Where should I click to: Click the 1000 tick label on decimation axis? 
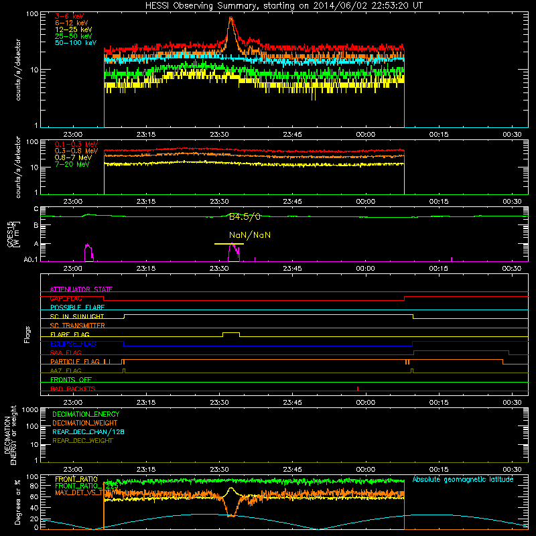pos(30,409)
